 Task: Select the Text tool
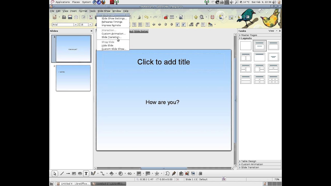point(86,174)
